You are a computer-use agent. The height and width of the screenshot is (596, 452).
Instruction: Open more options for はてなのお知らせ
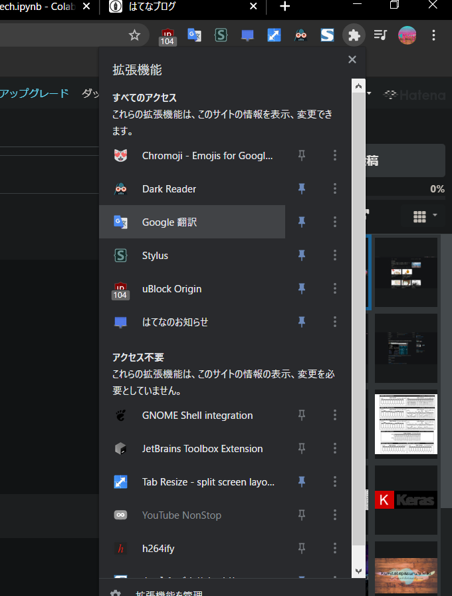(x=335, y=322)
